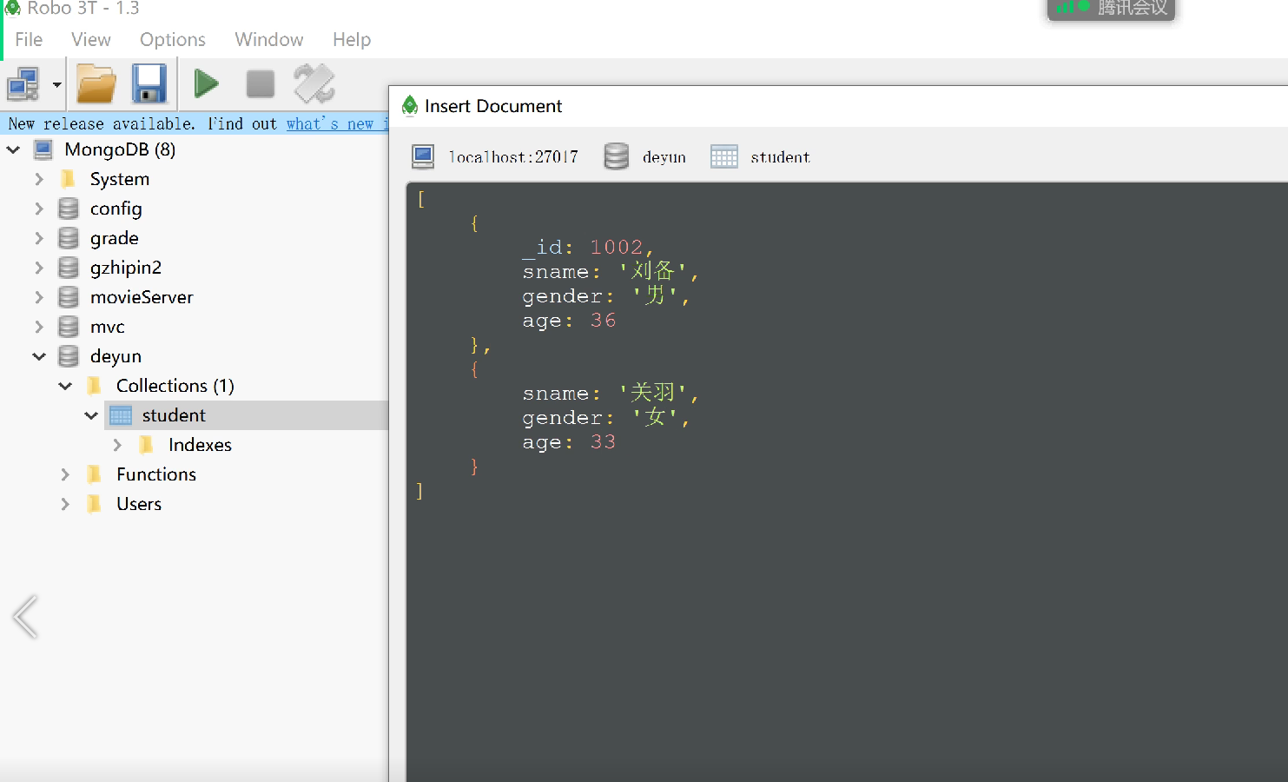
Task: Click the mvc database cylinder icon
Action: coord(69,327)
